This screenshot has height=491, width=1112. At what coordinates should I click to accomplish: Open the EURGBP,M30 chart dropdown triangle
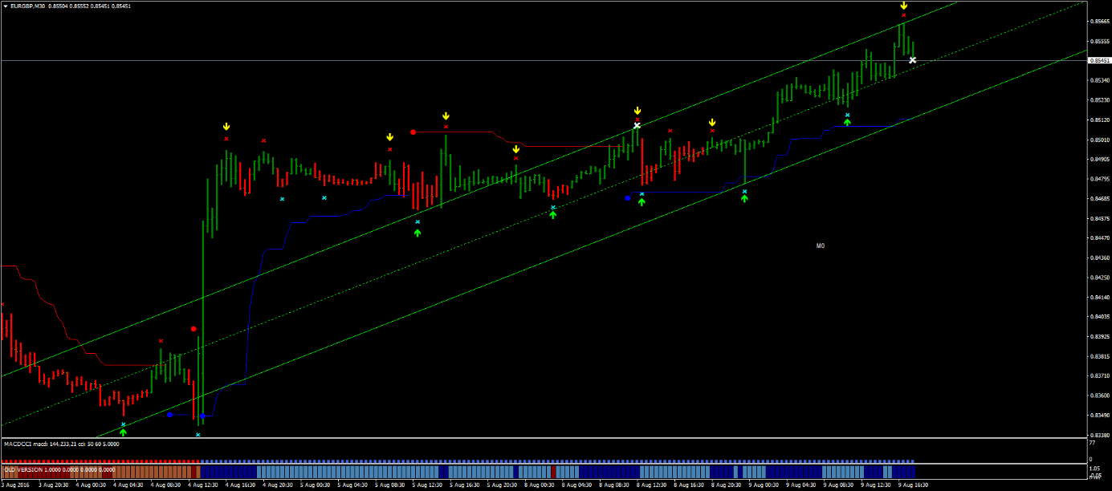pos(6,6)
